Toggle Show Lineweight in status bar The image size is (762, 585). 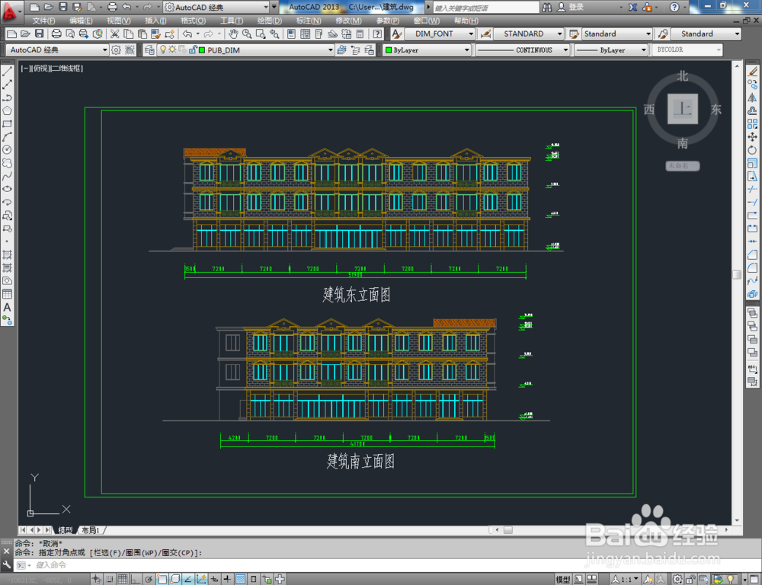227,579
